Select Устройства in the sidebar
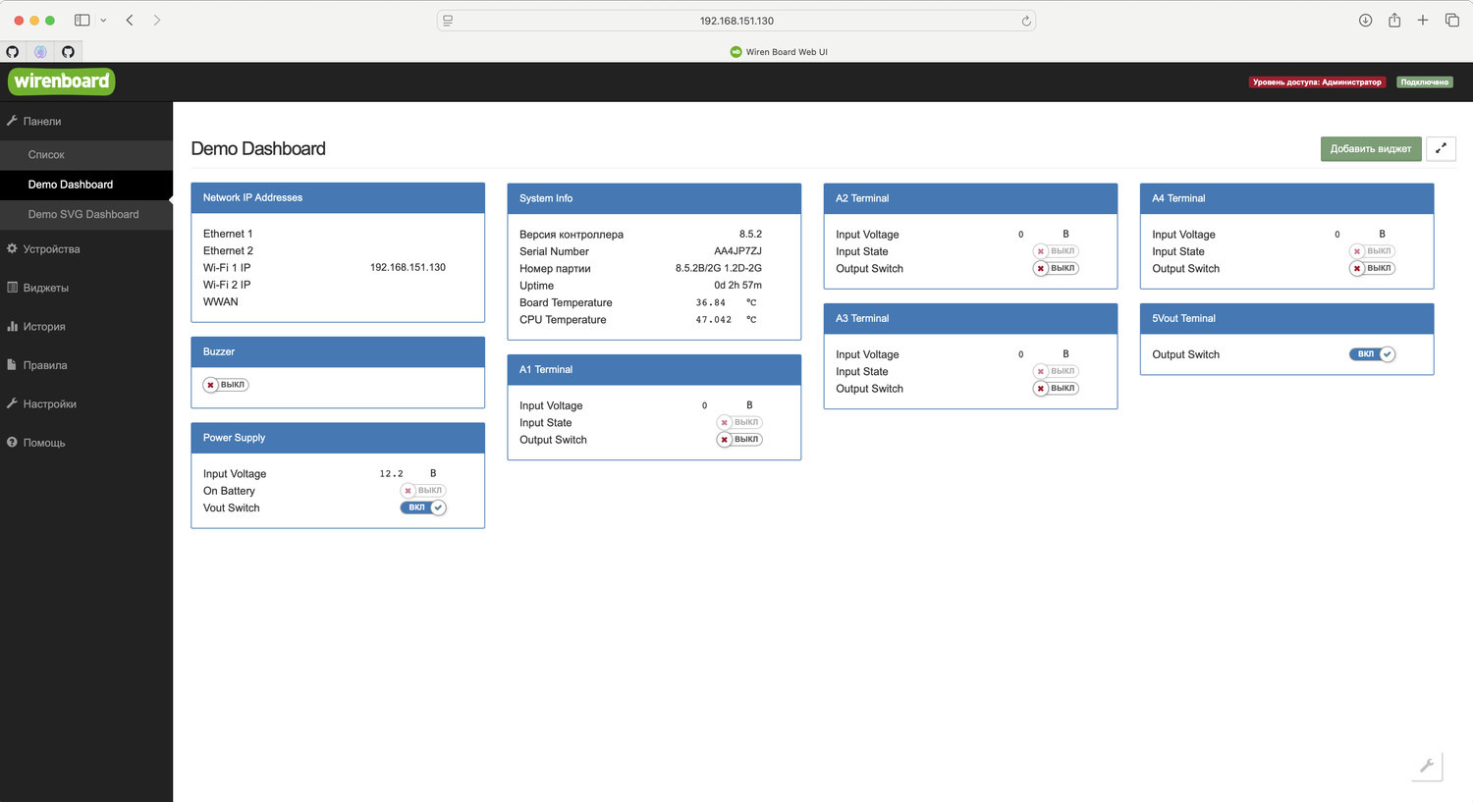This screenshot has width=1473, height=802. click(x=51, y=249)
